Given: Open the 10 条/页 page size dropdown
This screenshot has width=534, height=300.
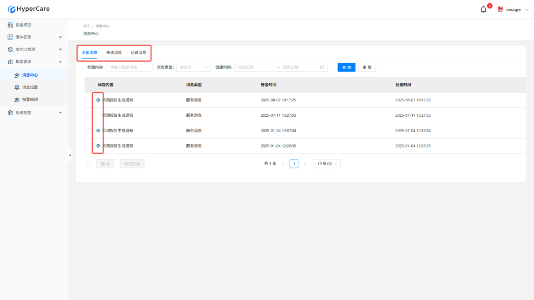Looking at the screenshot, I should click(327, 164).
